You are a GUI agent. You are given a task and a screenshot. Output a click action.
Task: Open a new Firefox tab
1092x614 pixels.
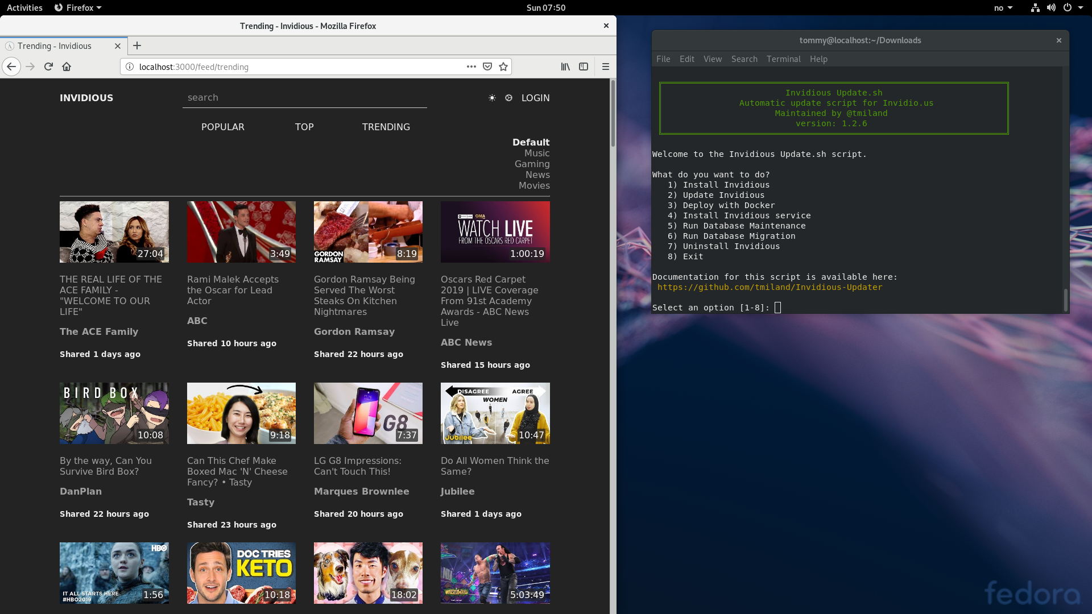(137, 45)
